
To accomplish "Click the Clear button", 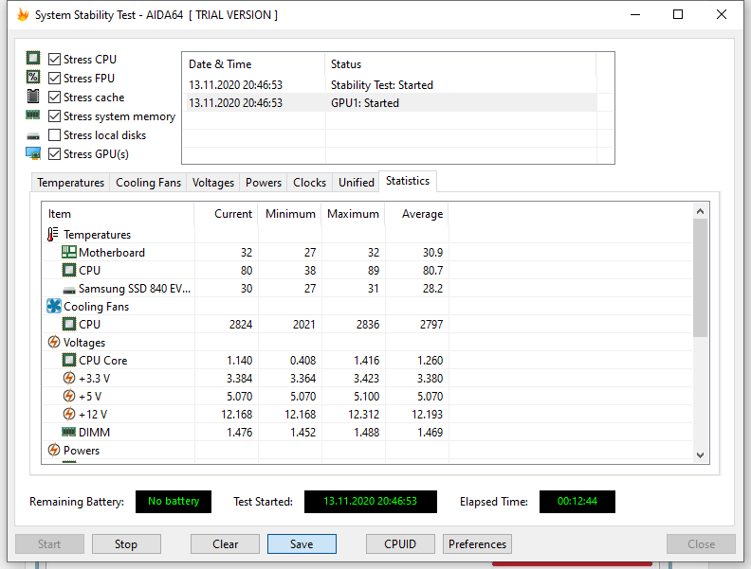I will click(225, 544).
